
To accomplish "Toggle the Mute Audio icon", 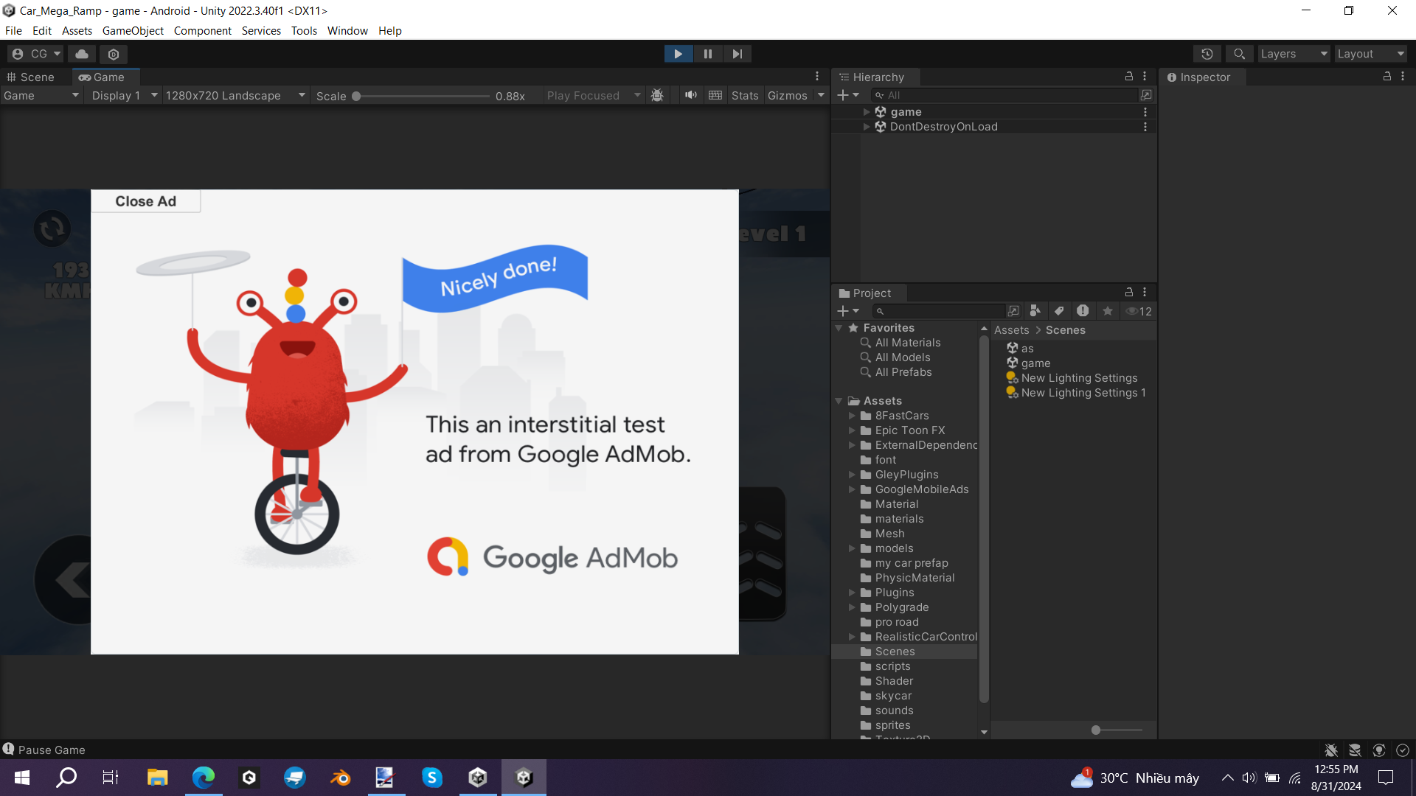I will pos(690,94).
